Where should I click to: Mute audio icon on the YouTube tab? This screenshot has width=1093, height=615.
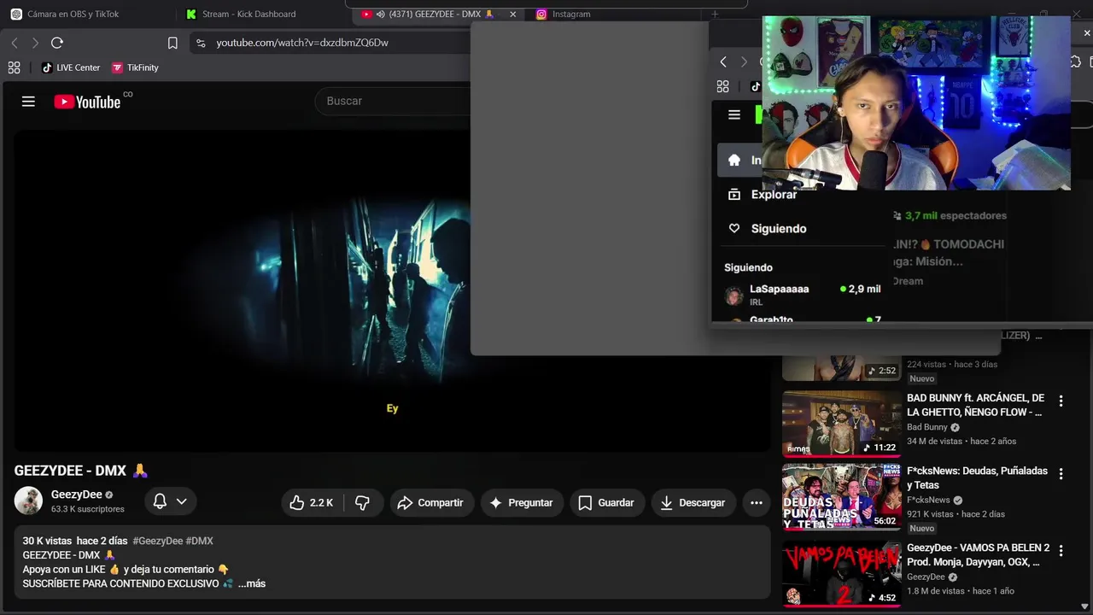[380, 14]
